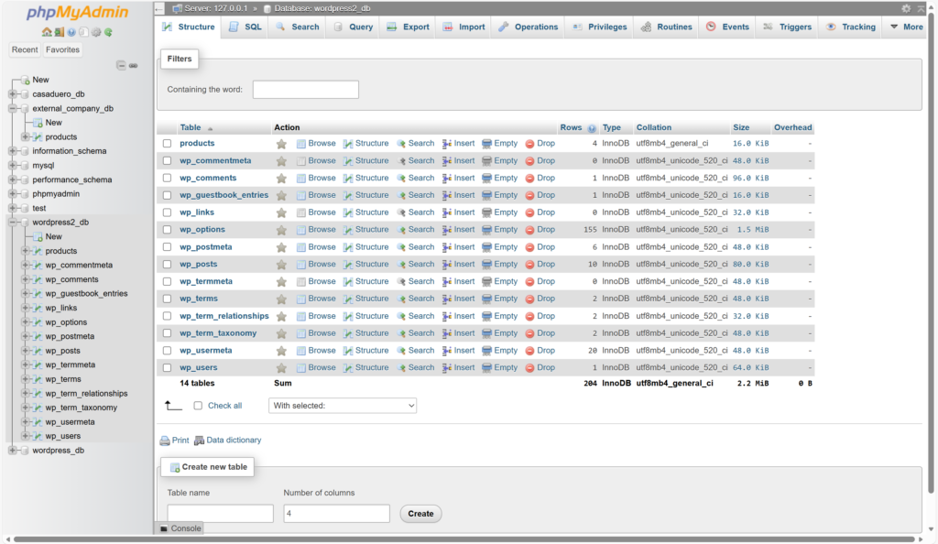Click the reload navigation panel icon
The image size is (938, 544).
point(108,32)
